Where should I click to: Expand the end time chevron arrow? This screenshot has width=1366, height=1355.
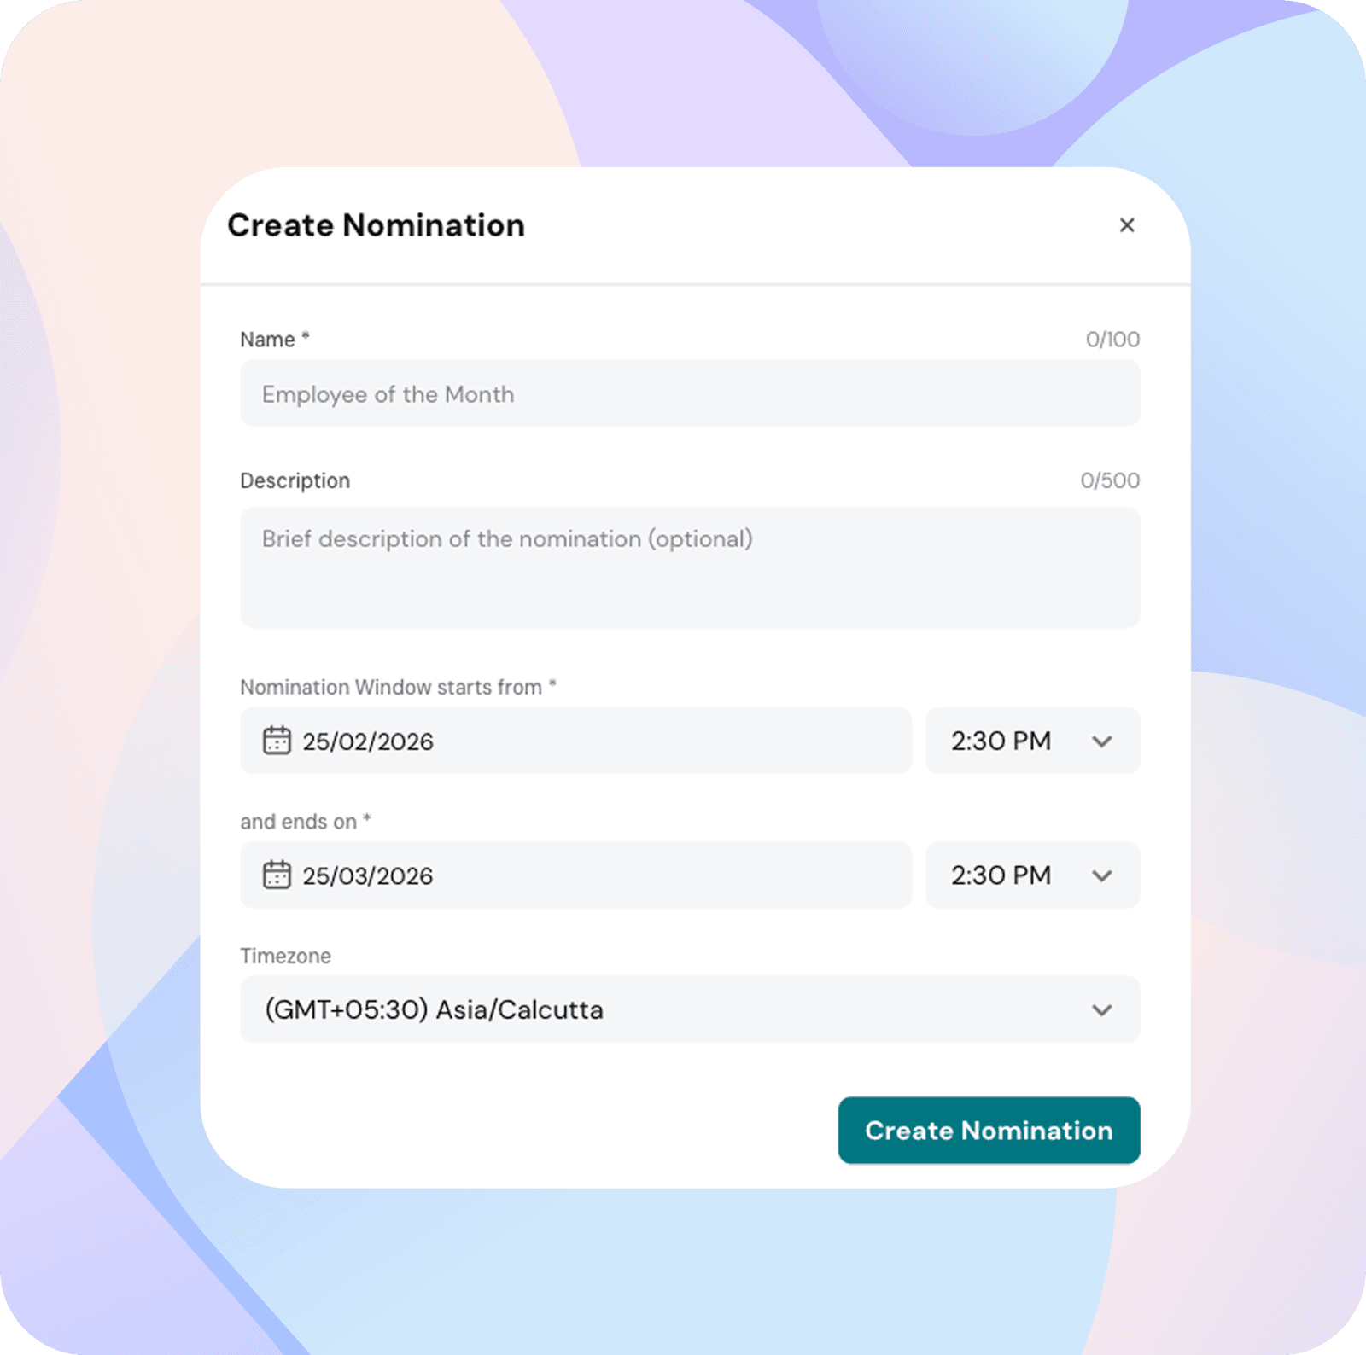1101,876
